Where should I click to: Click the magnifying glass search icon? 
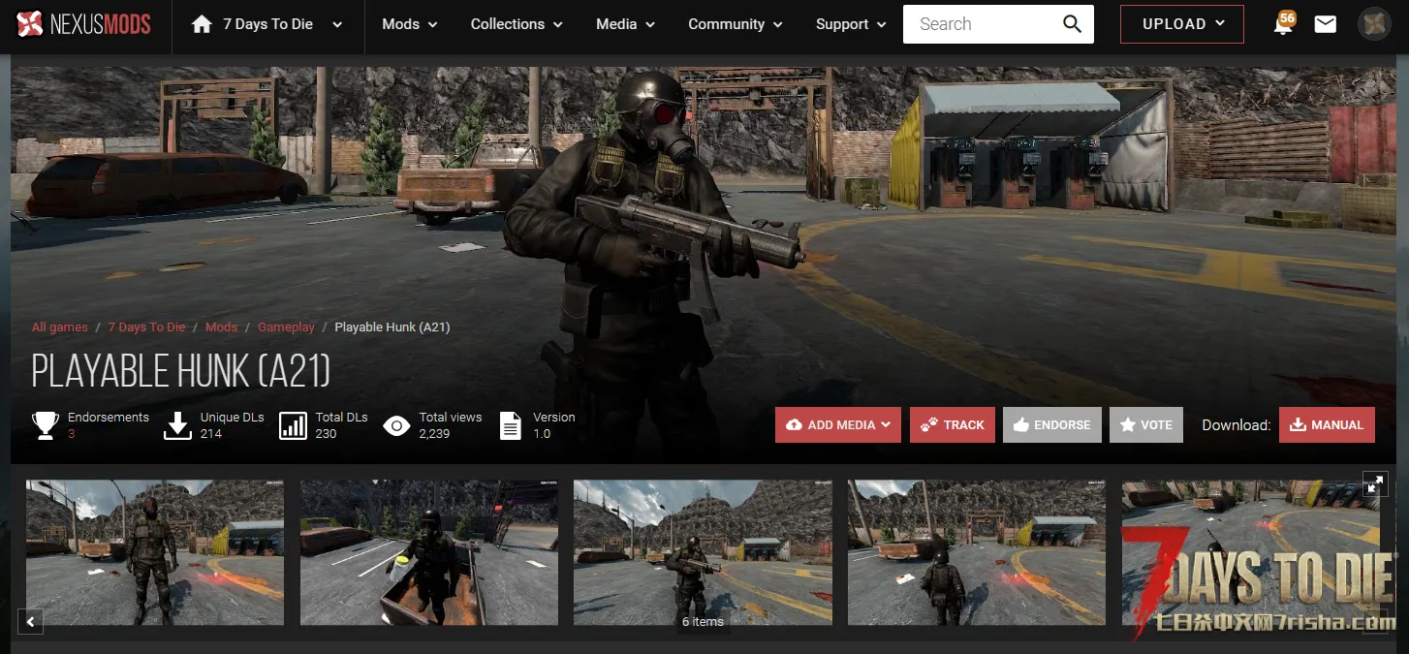pyautogui.click(x=1072, y=24)
